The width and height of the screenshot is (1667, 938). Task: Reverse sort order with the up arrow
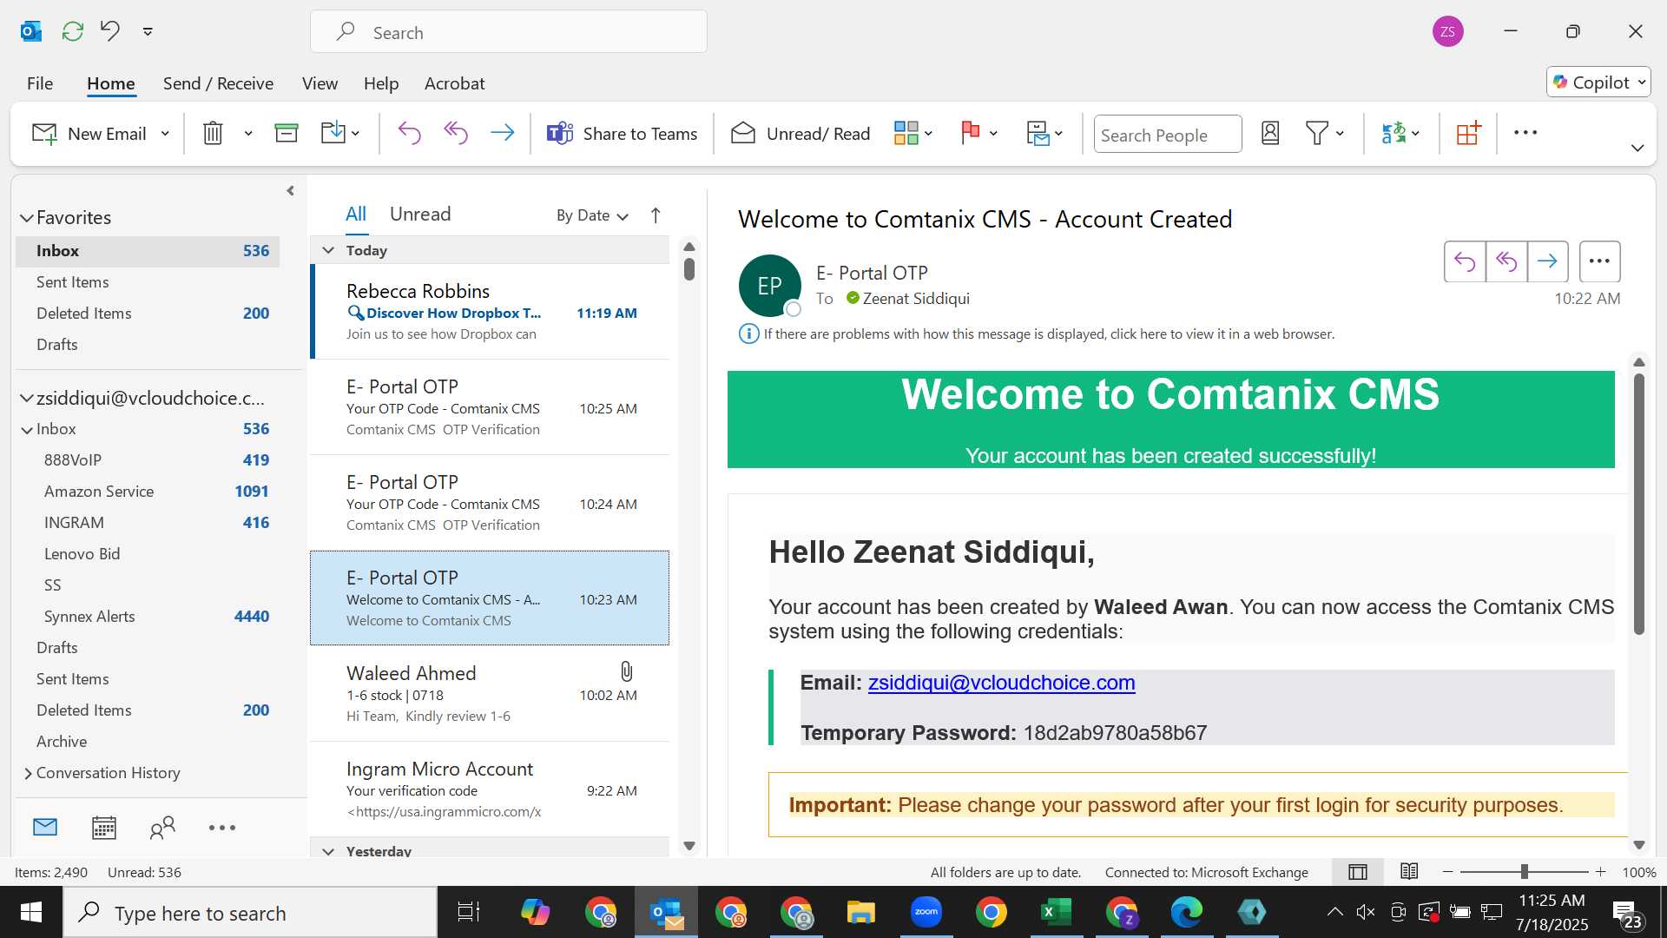coord(656,215)
